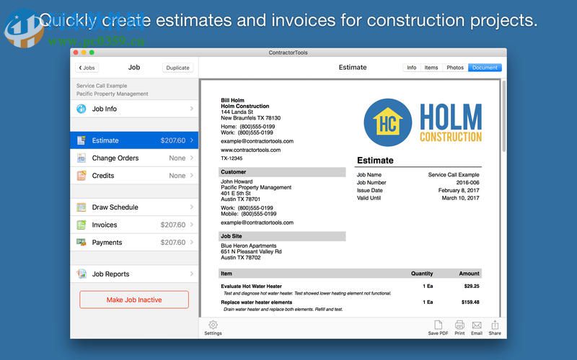The height and width of the screenshot is (360, 577).
Task: Click the Invoices icon
Action: click(x=82, y=225)
